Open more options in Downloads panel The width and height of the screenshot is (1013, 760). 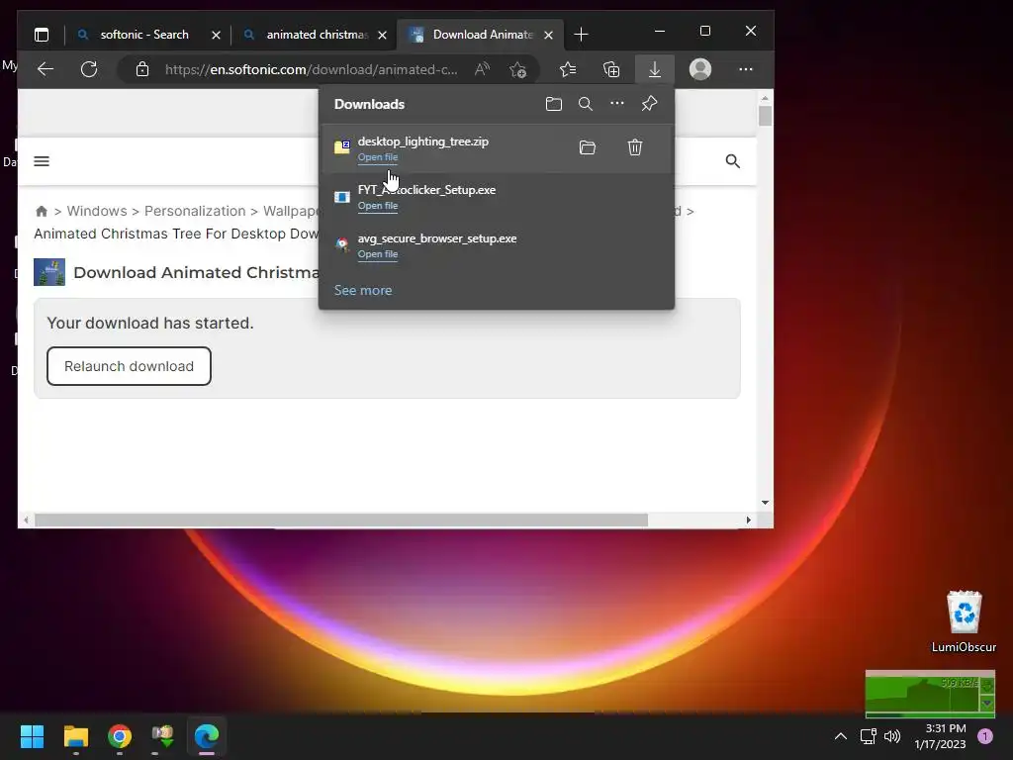[617, 103]
